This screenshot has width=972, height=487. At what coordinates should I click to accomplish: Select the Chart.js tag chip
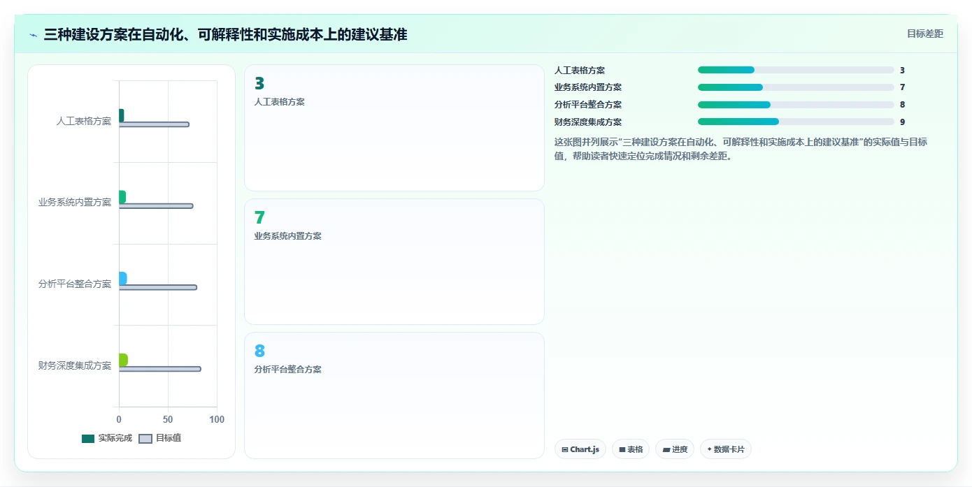click(580, 449)
